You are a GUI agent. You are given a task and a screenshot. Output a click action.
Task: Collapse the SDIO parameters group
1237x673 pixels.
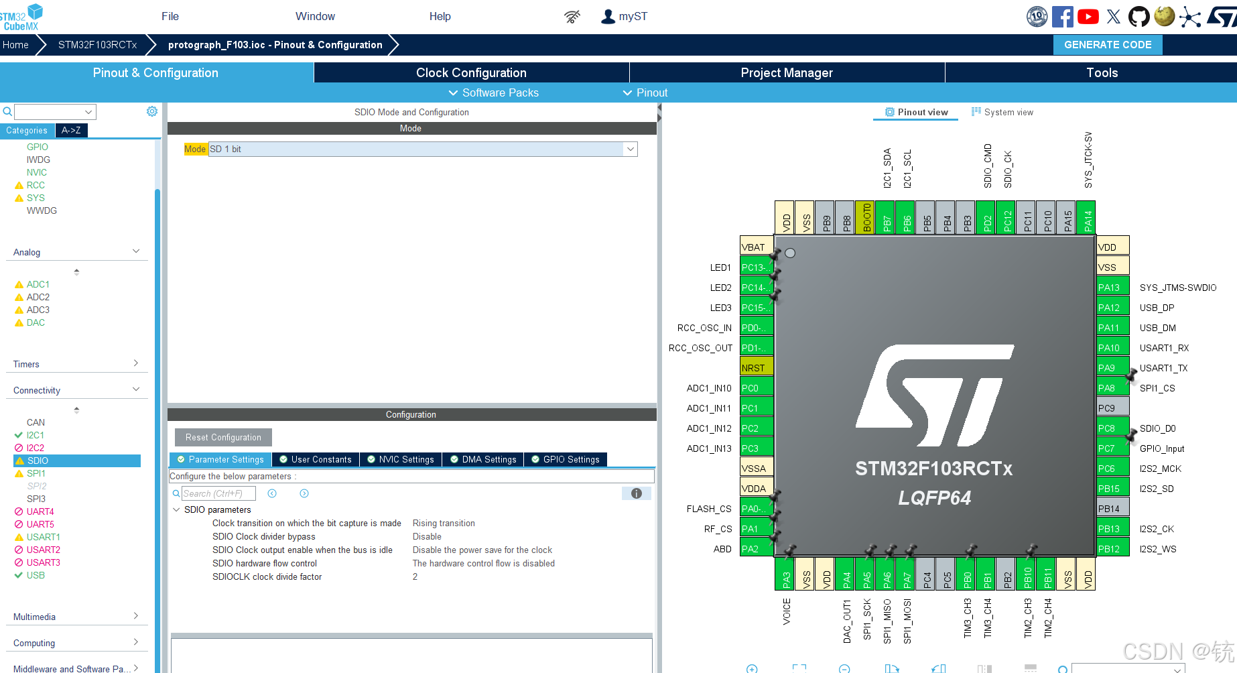tap(176, 509)
